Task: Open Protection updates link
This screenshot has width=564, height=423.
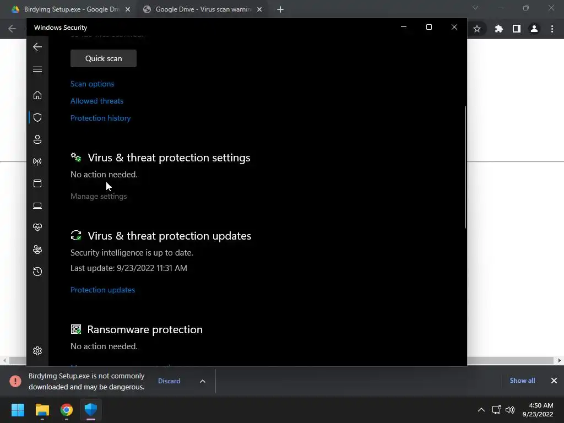Action: point(102,290)
